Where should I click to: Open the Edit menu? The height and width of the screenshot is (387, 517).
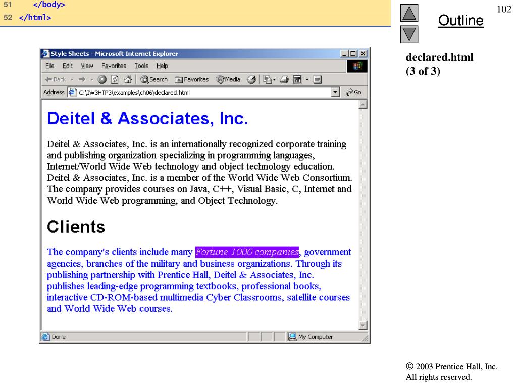point(68,66)
